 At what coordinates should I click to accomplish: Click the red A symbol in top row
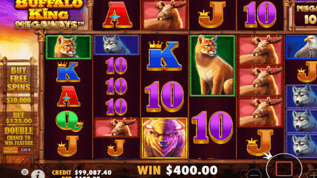(118, 15)
